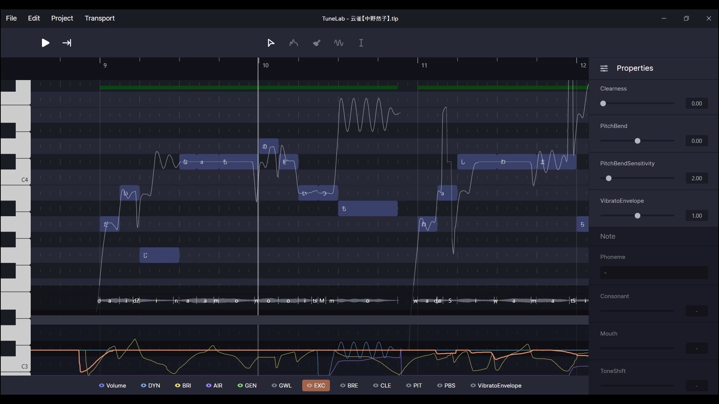
Task: Click bar 11 on the timeline ruler
Action: [x=424, y=65]
